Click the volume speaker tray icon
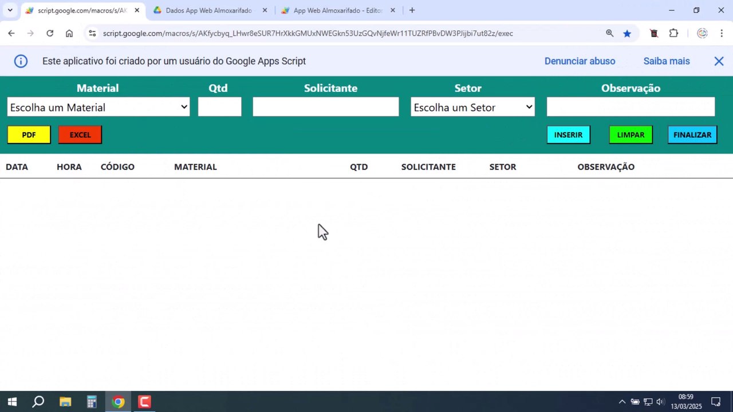Viewport: 733px width, 412px height. [661, 402]
